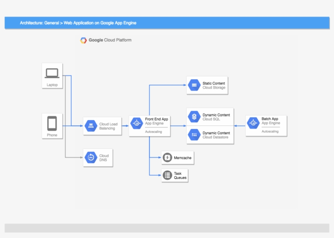
Task: Click the Autoscaling label in the Batch App box
Action: (270, 131)
